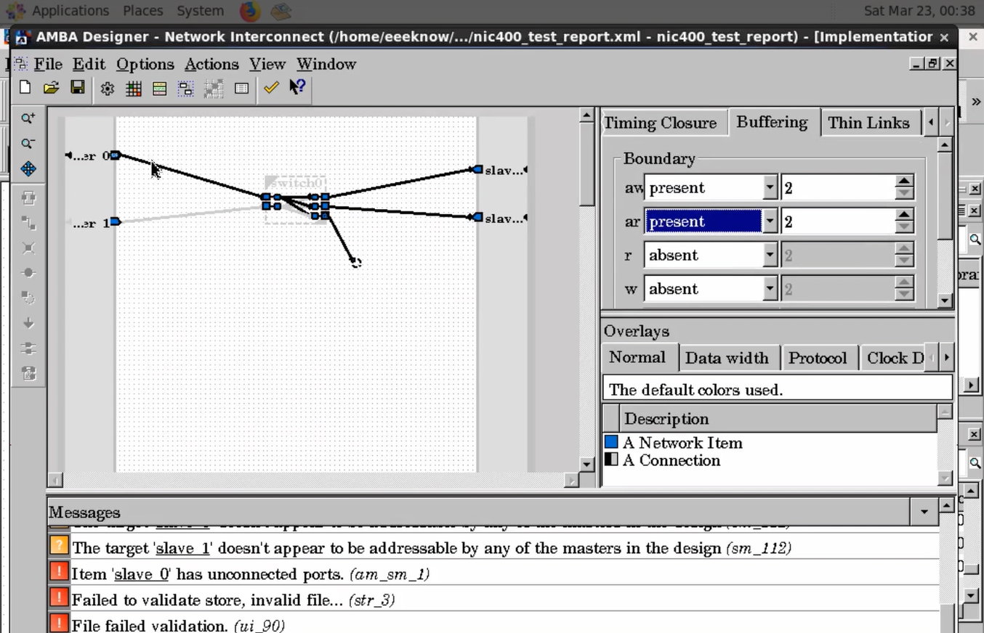984x633 pixels.
Task: Increase the aw depth spinner value
Action: coord(904,181)
